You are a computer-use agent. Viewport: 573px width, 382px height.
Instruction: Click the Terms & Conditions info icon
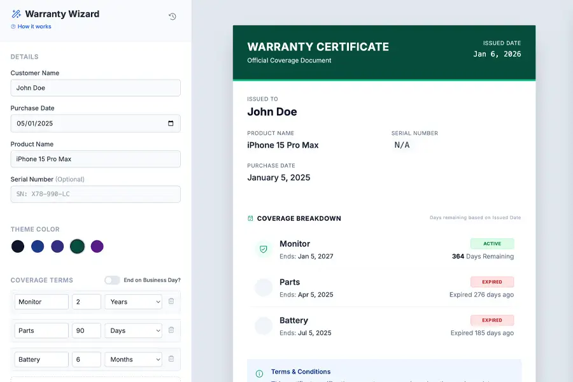tap(259, 374)
